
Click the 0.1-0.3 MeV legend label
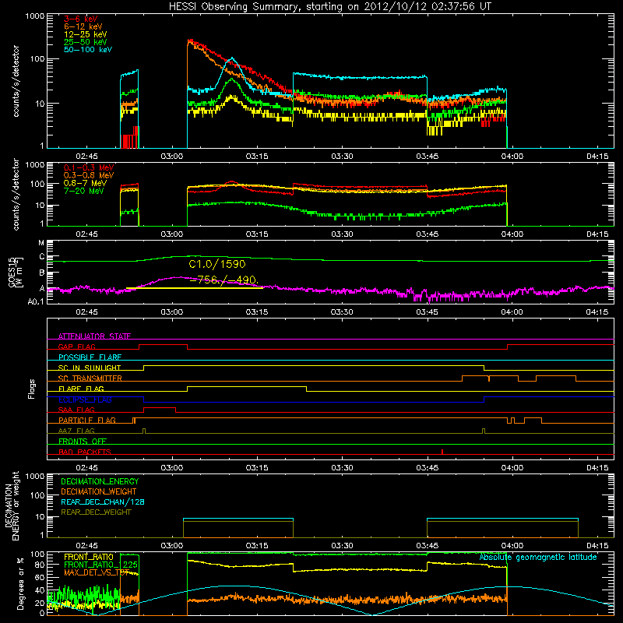pyautogui.click(x=89, y=167)
